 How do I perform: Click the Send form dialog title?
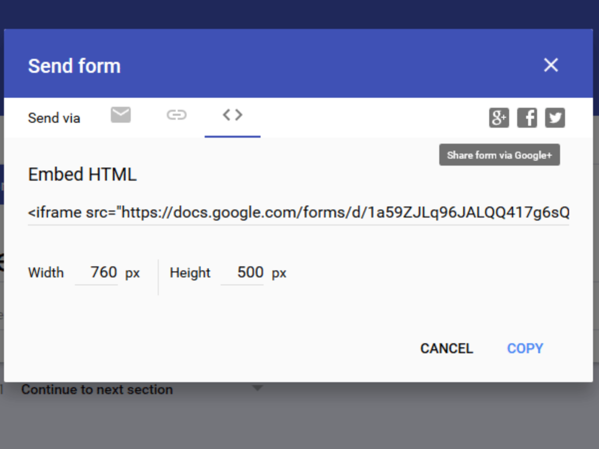click(x=74, y=66)
